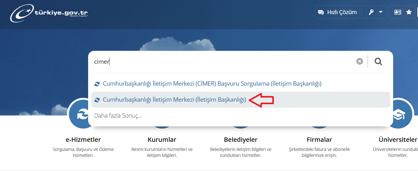Click the magnifying glass search icon
The image size is (418, 171).
coord(378,61)
